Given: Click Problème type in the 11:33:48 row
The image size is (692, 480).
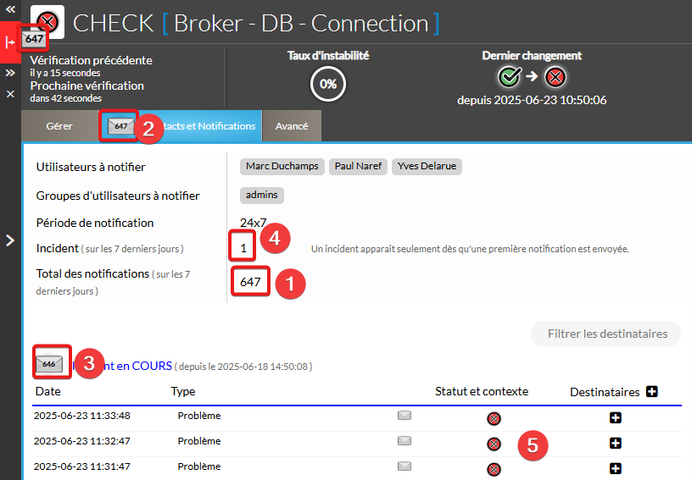Looking at the screenshot, I should click(199, 416).
